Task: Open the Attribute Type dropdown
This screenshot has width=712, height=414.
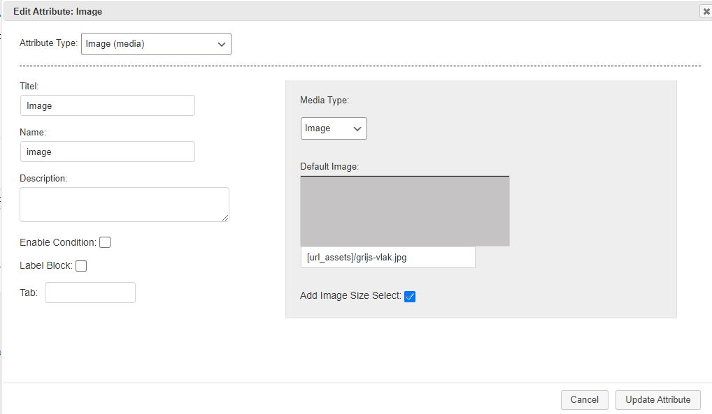Action: tap(156, 44)
